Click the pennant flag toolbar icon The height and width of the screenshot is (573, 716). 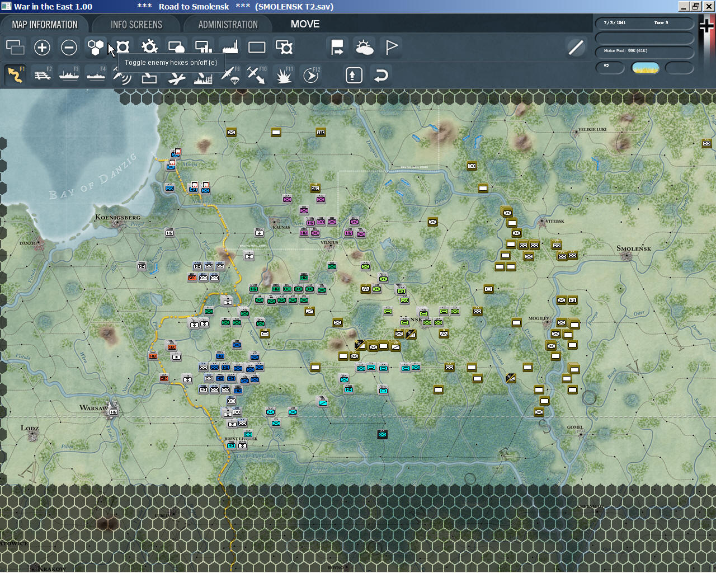[x=392, y=48]
